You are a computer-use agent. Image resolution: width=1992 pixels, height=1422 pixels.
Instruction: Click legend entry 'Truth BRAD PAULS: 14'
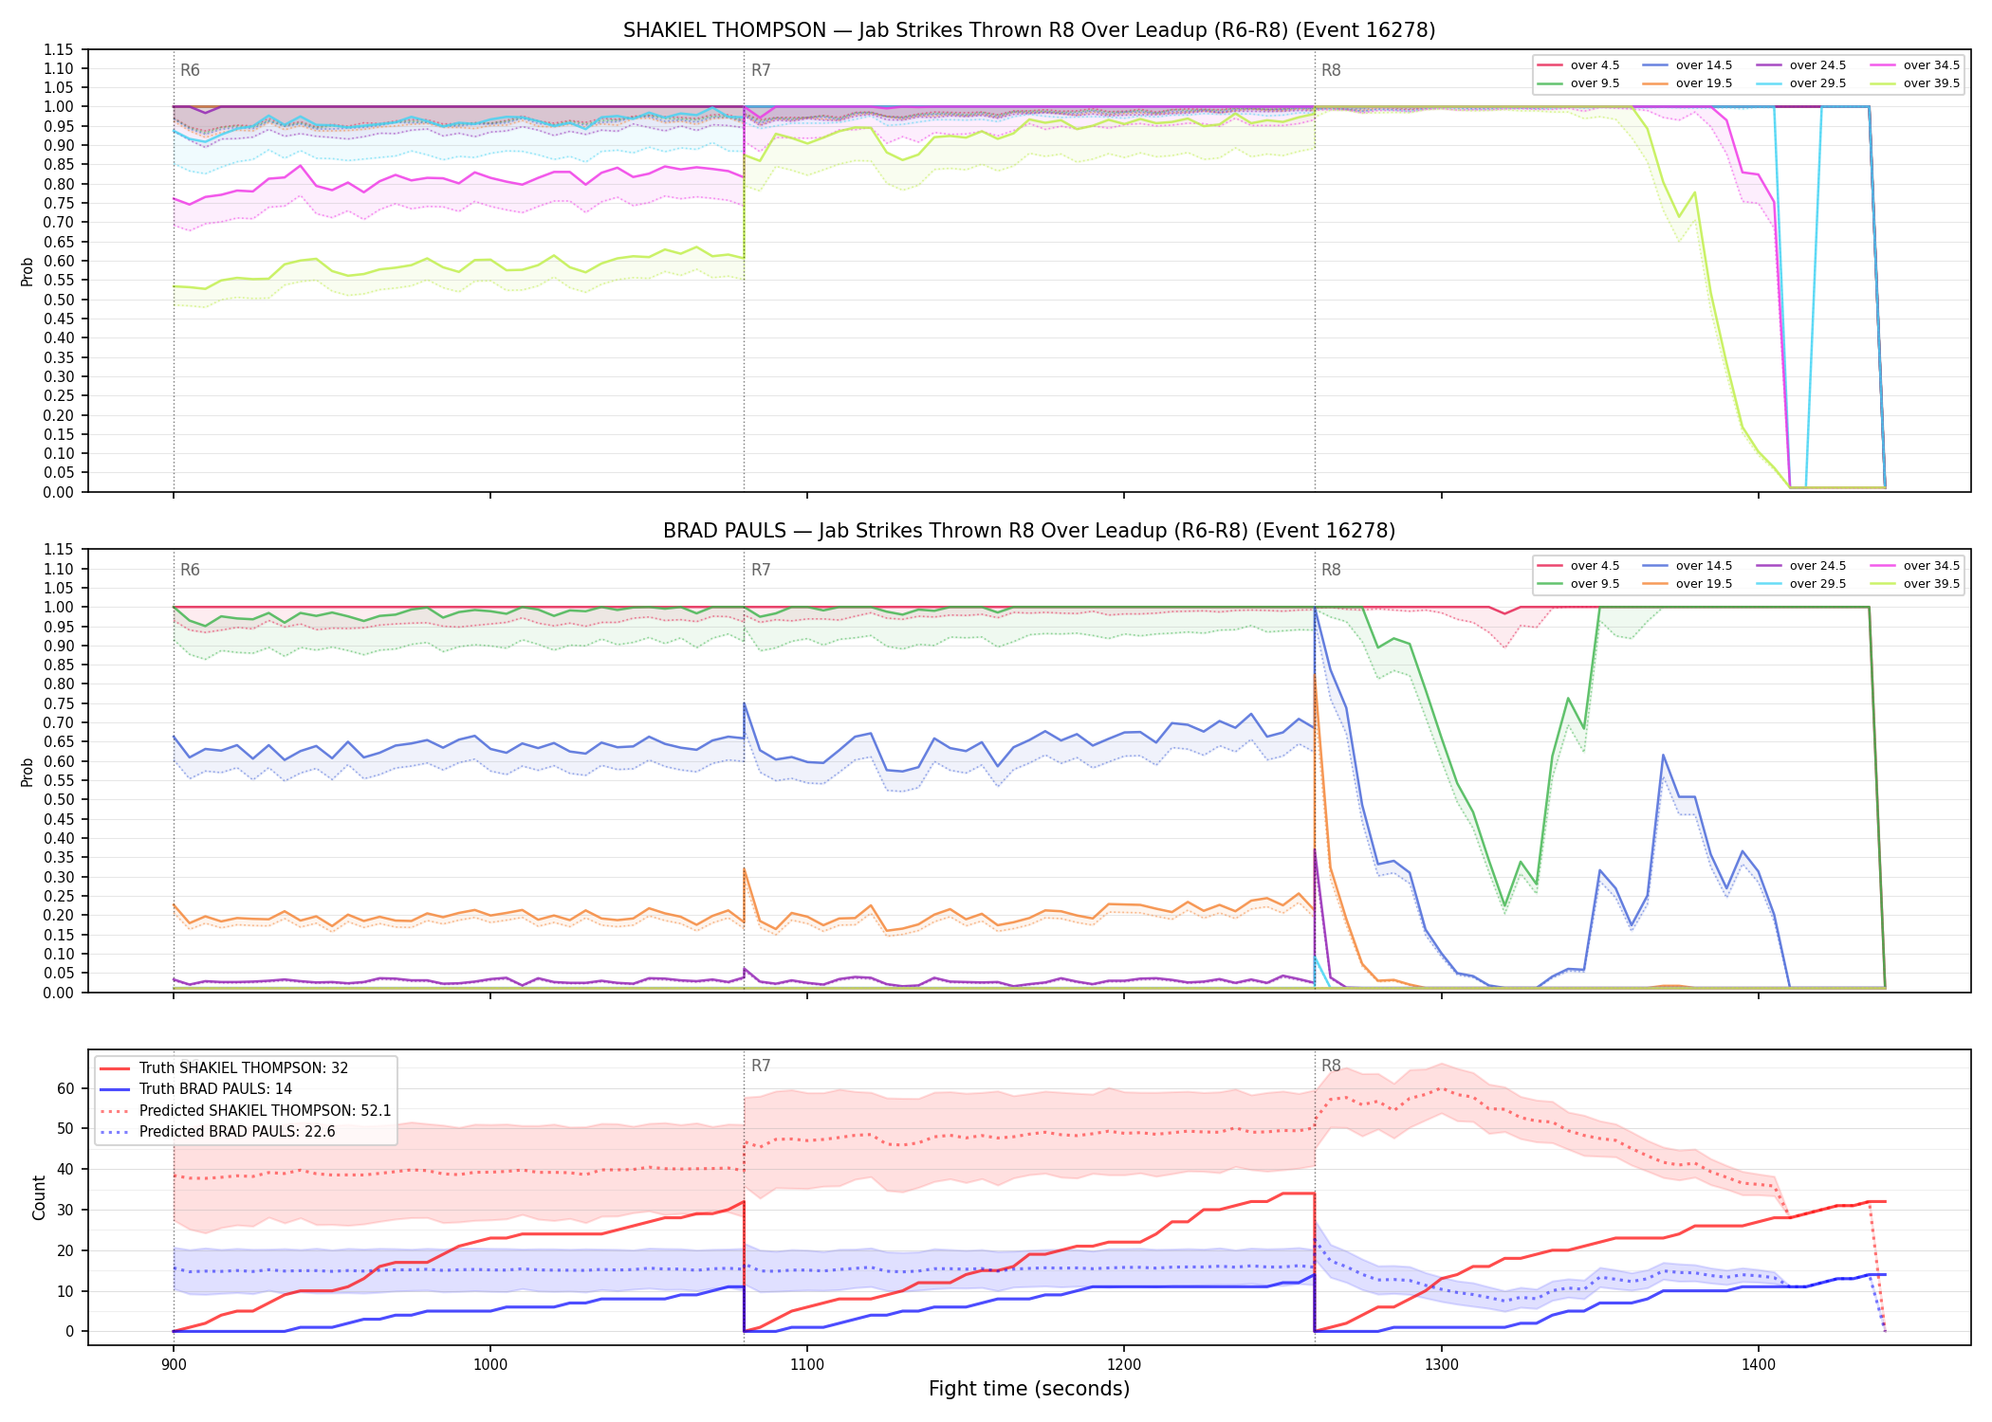[x=196, y=1089]
